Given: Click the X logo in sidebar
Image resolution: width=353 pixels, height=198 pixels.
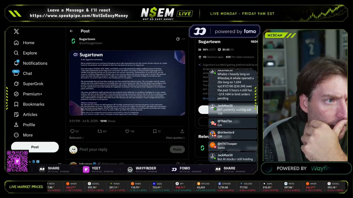Looking at the screenshot, I should coord(16,31).
